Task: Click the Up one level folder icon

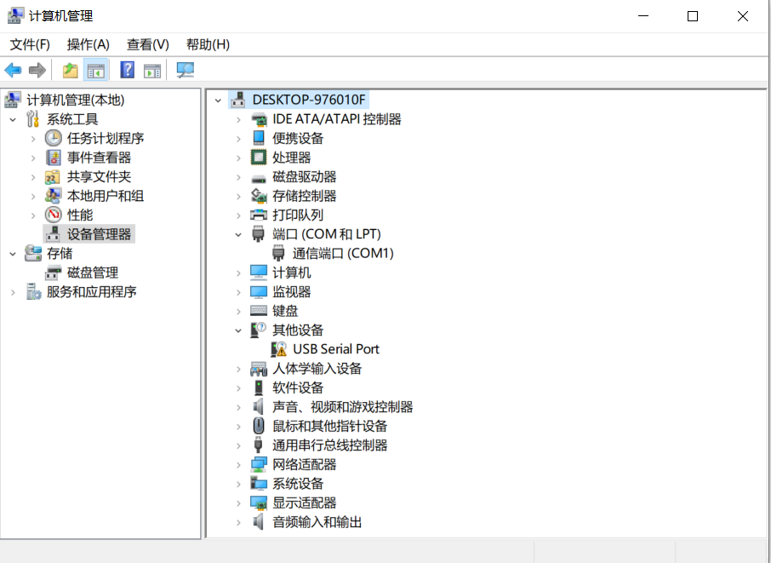Action: pyautogui.click(x=71, y=71)
